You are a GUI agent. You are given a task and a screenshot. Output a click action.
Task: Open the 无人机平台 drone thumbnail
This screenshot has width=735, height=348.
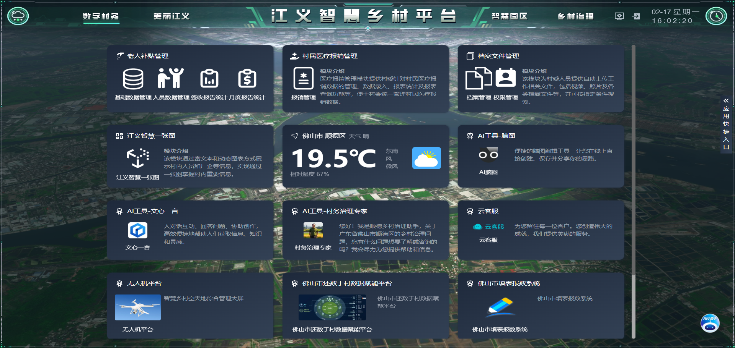[x=138, y=307]
